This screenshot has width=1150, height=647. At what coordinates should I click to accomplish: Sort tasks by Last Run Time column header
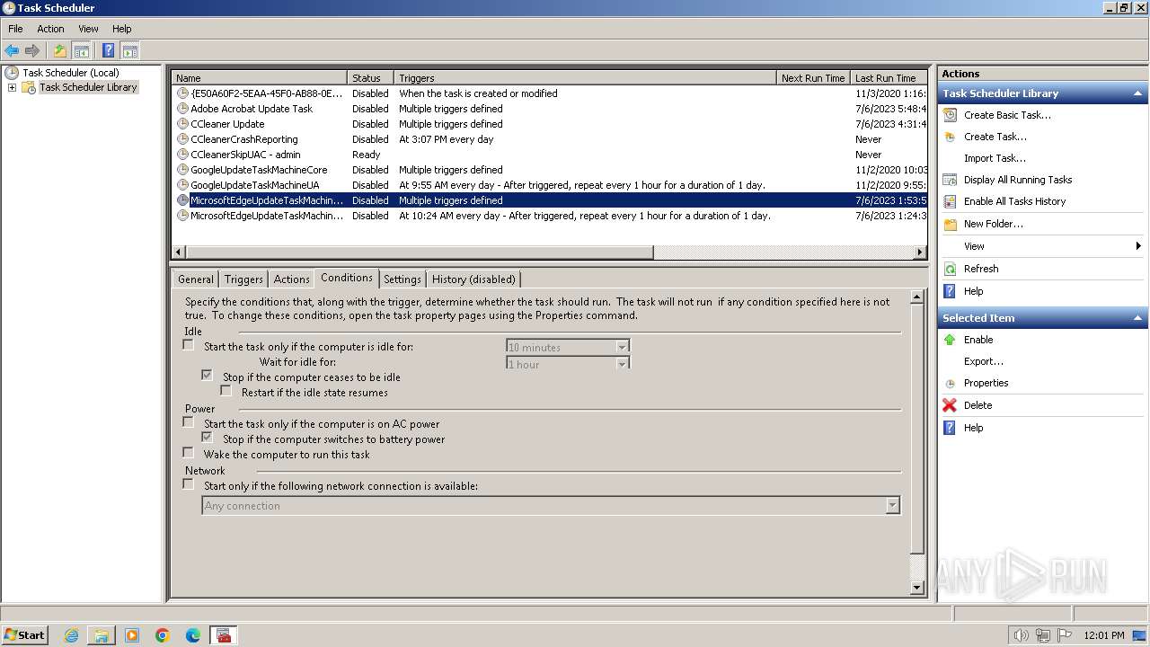coord(889,78)
